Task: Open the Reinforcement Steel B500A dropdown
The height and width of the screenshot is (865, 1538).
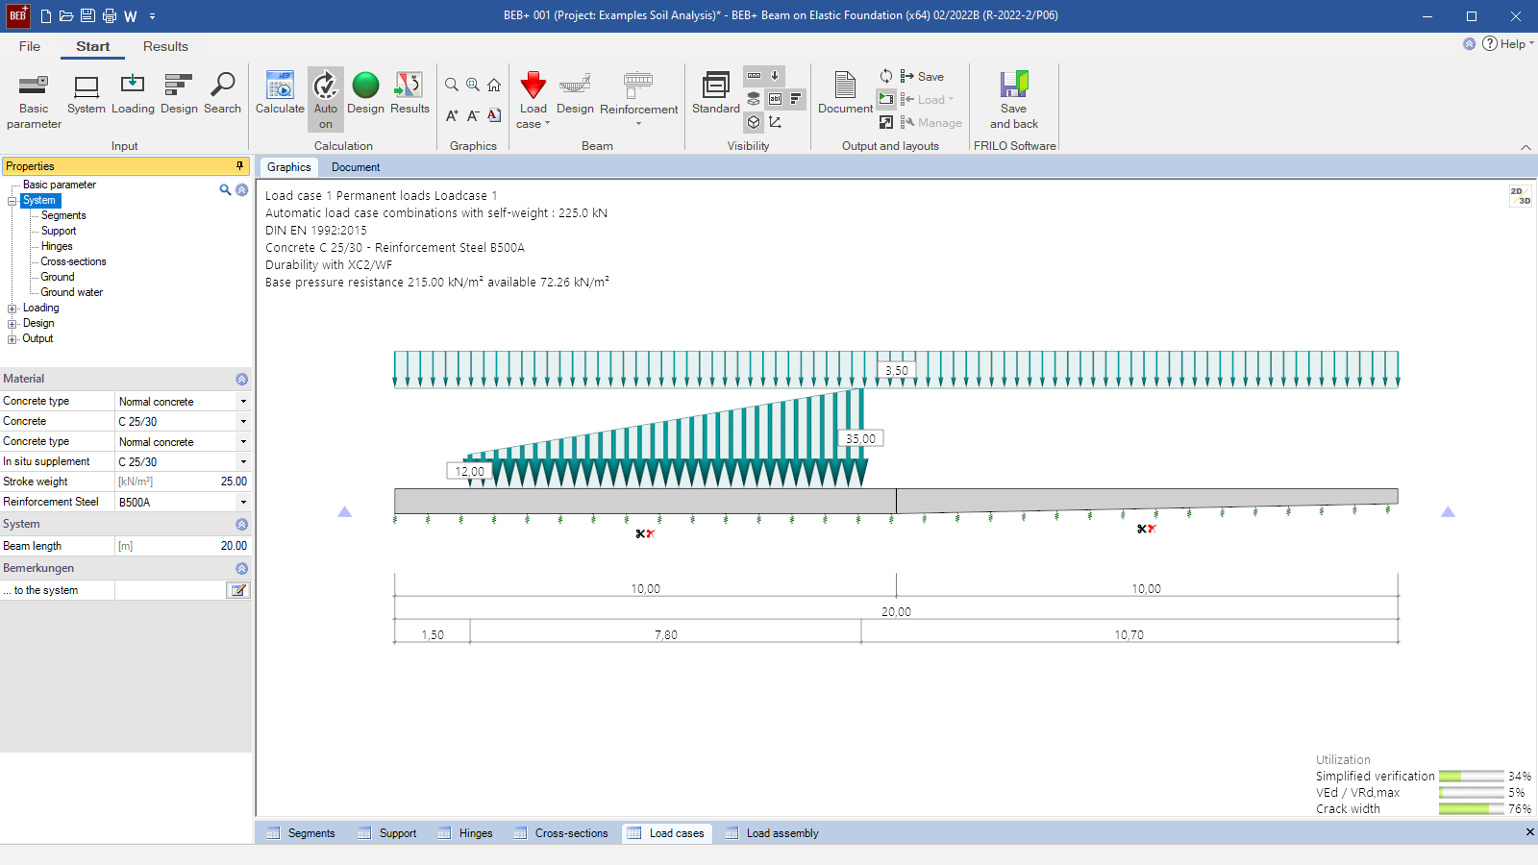Action: click(243, 503)
